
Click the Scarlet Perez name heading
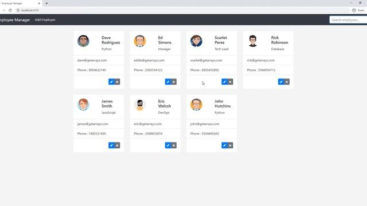tap(221, 40)
